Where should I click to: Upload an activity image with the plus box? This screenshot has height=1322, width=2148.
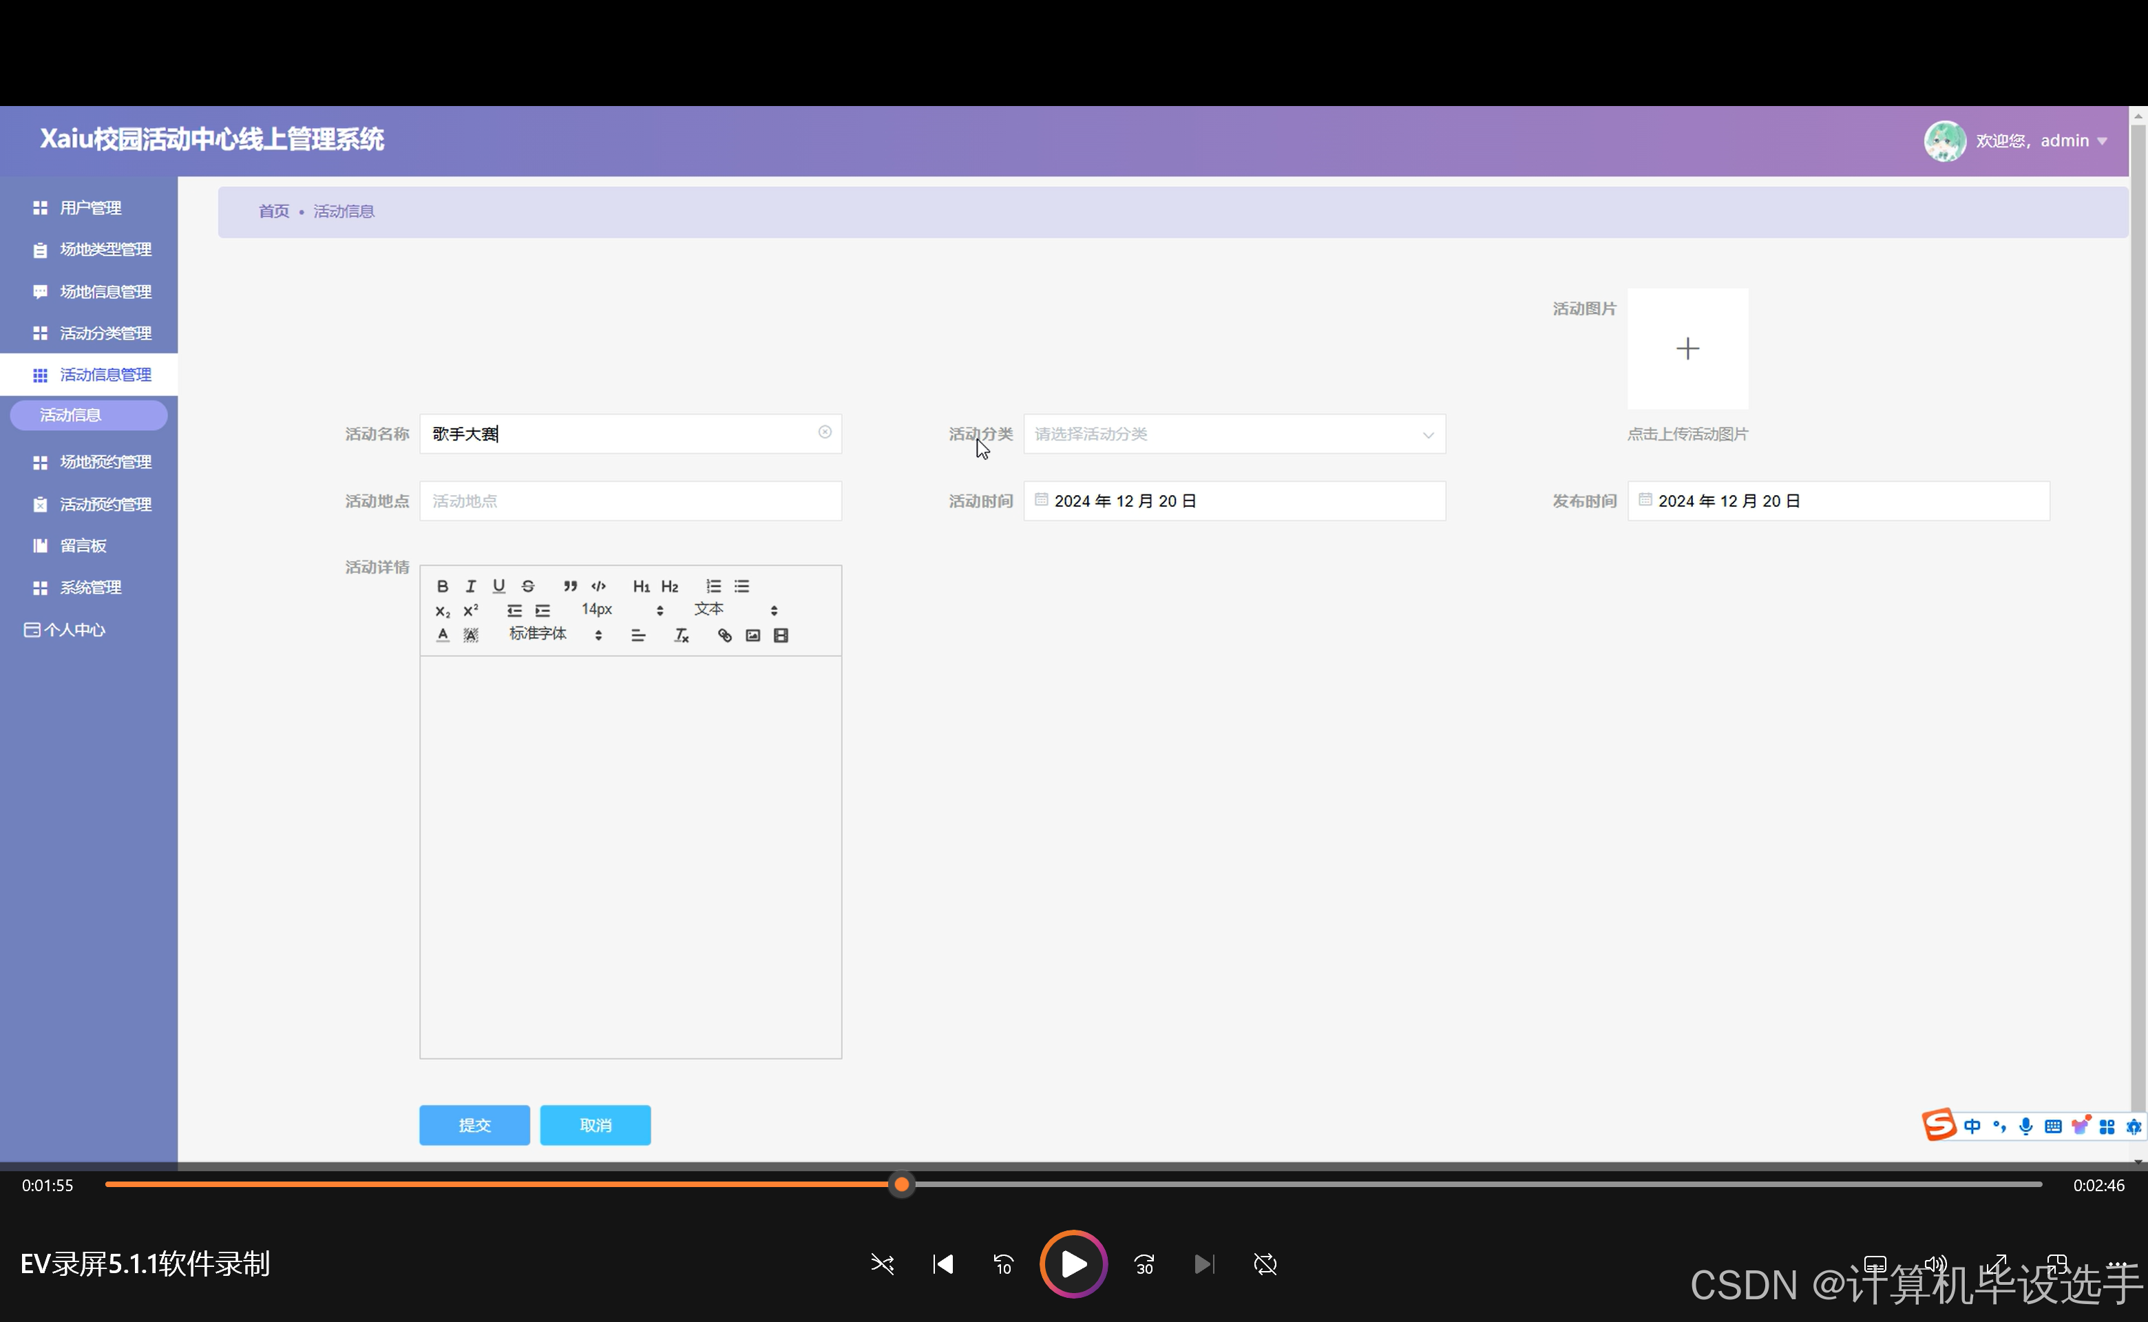tap(1687, 348)
